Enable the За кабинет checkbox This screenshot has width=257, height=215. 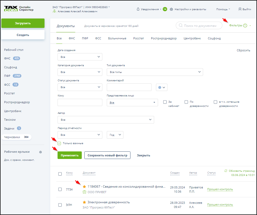coord(165,102)
